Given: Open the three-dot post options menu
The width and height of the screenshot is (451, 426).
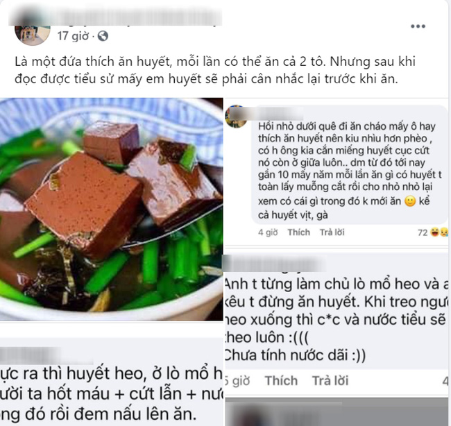Looking at the screenshot, I should point(418,26).
